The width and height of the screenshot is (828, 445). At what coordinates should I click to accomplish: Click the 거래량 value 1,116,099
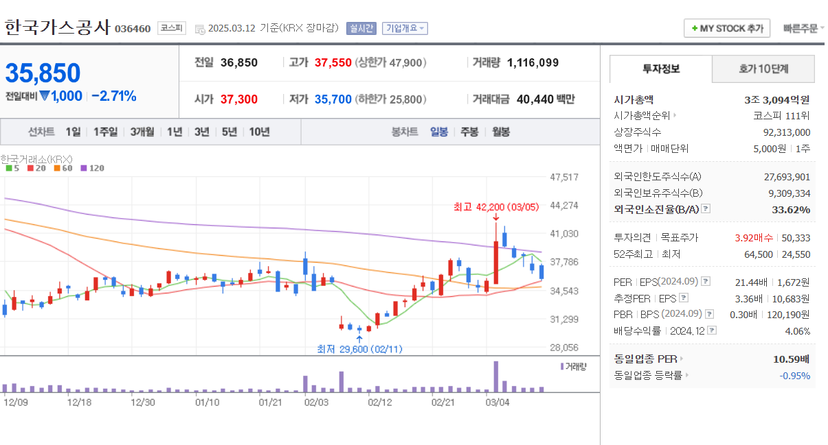[x=533, y=62]
